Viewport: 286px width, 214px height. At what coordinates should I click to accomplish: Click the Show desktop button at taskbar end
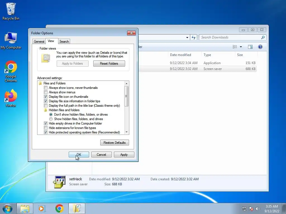click(284, 208)
